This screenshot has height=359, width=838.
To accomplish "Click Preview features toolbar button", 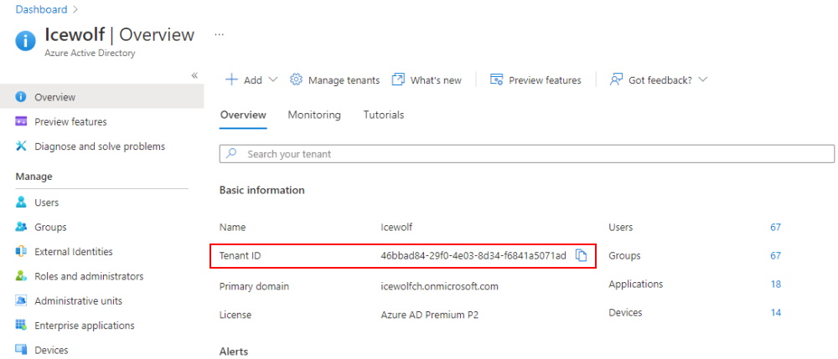I will tap(535, 79).
